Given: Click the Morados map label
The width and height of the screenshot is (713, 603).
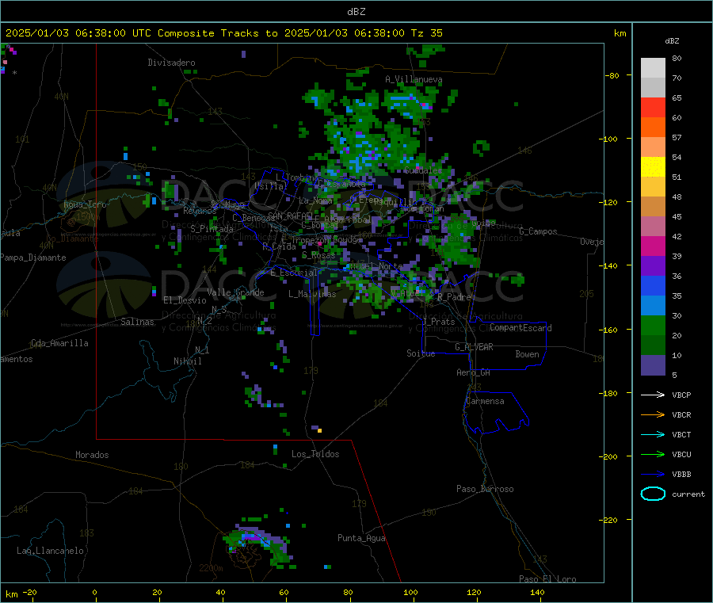Looking at the screenshot, I should pyautogui.click(x=92, y=455).
